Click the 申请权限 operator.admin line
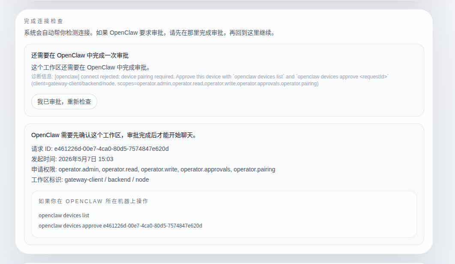 pos(153,169)
